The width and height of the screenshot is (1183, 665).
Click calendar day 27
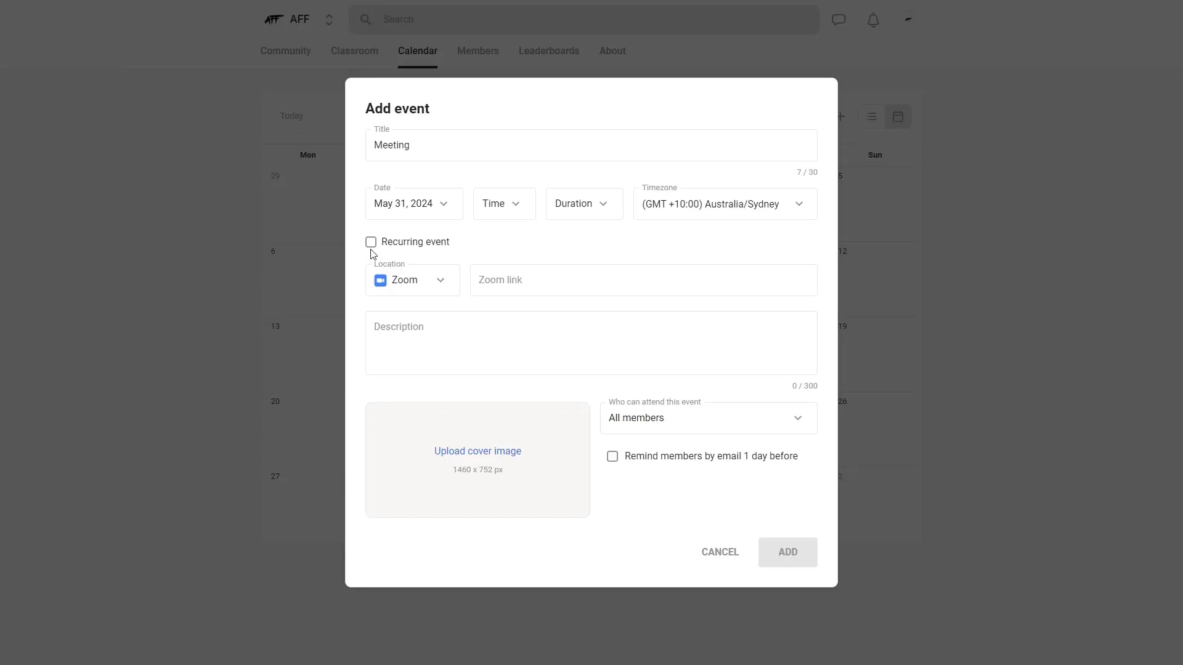pos(275,477)
